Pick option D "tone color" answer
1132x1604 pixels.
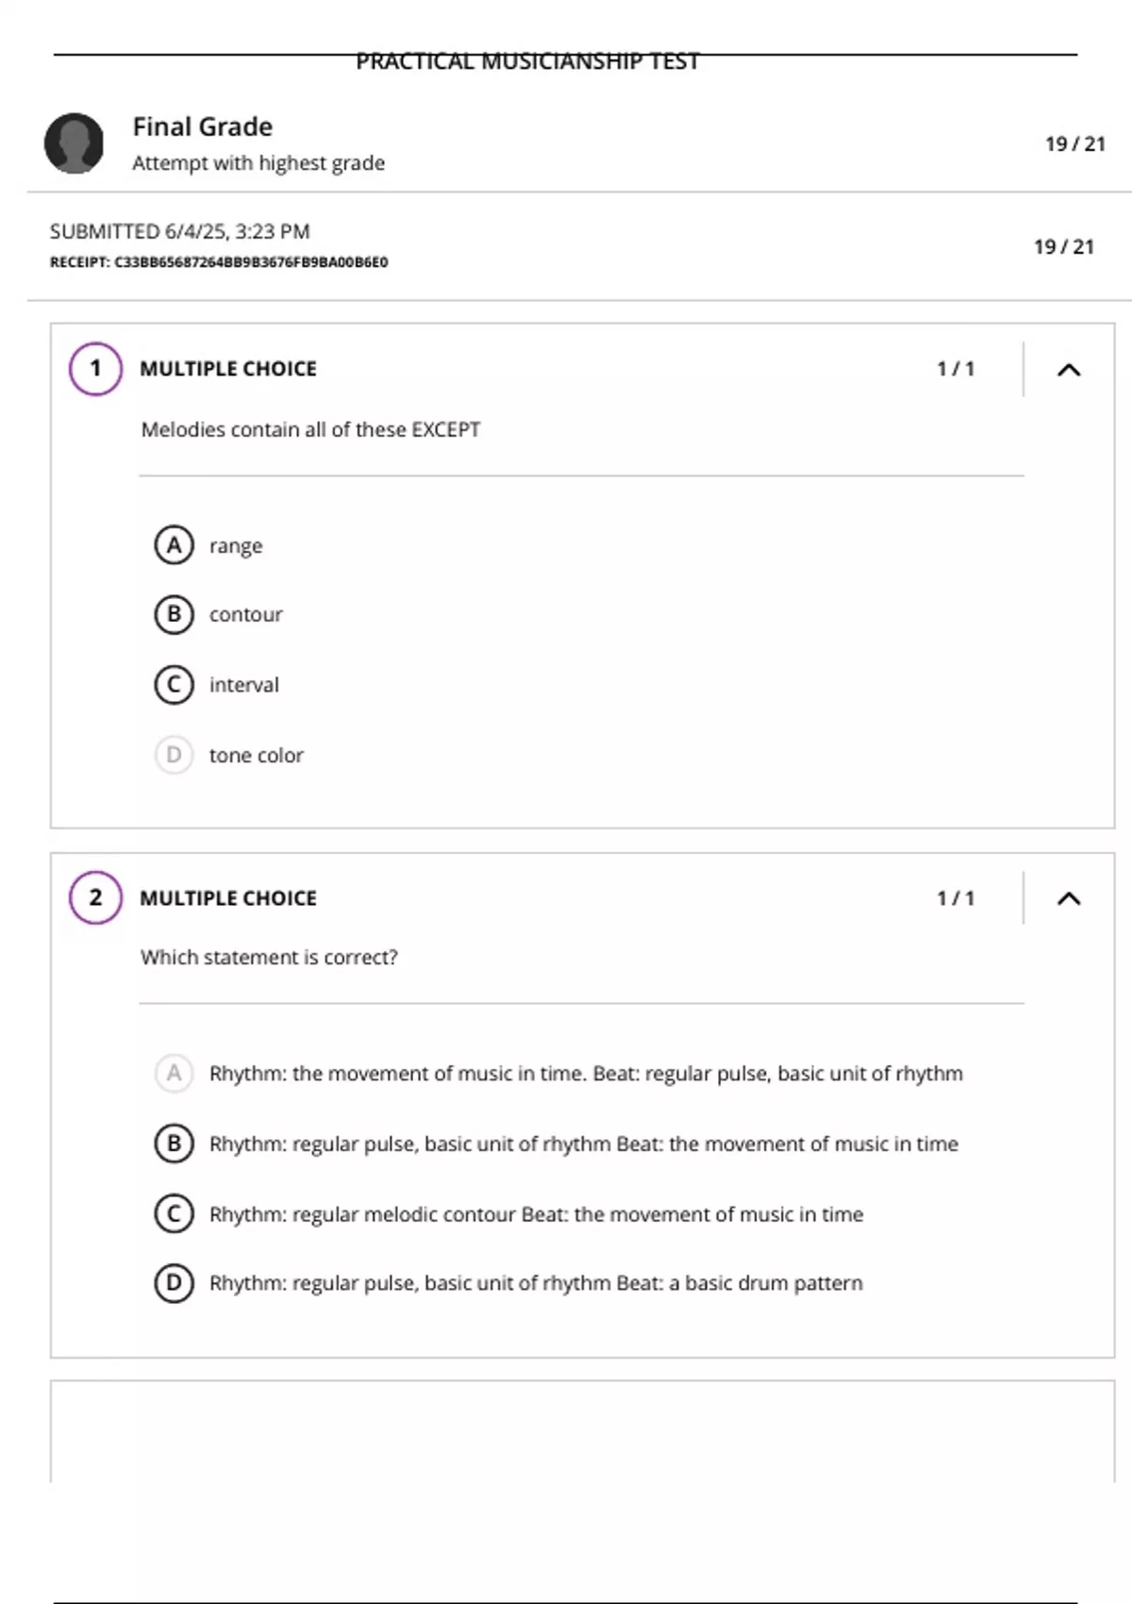[174, 755]
